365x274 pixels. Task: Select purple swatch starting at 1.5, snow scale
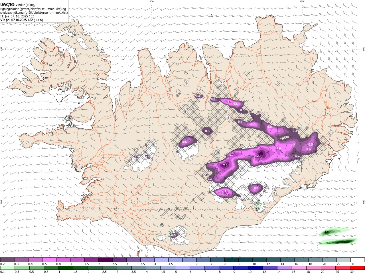click(91, 260)
